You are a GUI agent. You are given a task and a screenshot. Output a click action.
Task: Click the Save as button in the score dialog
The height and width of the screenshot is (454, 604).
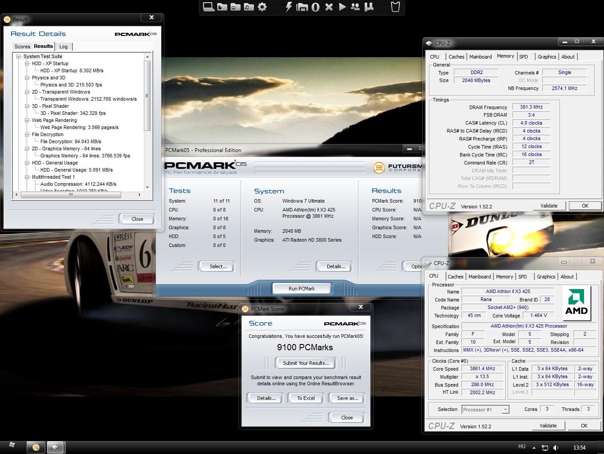[x=347, y=398]
